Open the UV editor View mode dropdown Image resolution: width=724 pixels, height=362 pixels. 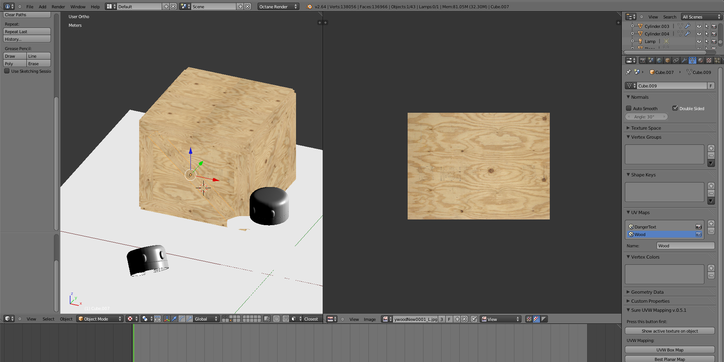click(x=500, y=319)
